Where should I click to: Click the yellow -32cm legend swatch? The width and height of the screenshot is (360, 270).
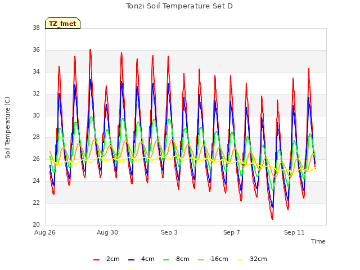coord(240,260)
